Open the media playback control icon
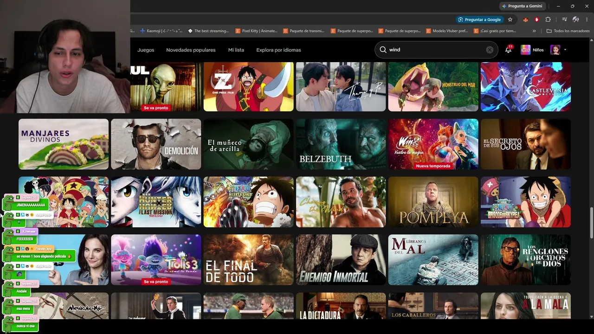Image resolution: width=594 pixels, height=334 pixels. click(x=564, y=19)
